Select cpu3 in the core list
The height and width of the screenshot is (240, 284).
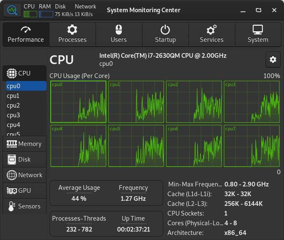click(x=26, y=115)
